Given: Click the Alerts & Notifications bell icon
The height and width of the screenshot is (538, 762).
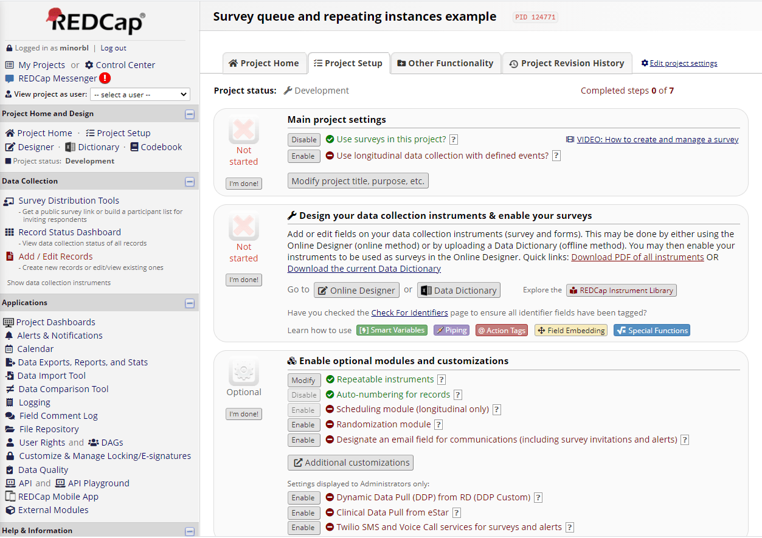Looking at the screenshot, I should coord(9,336).
